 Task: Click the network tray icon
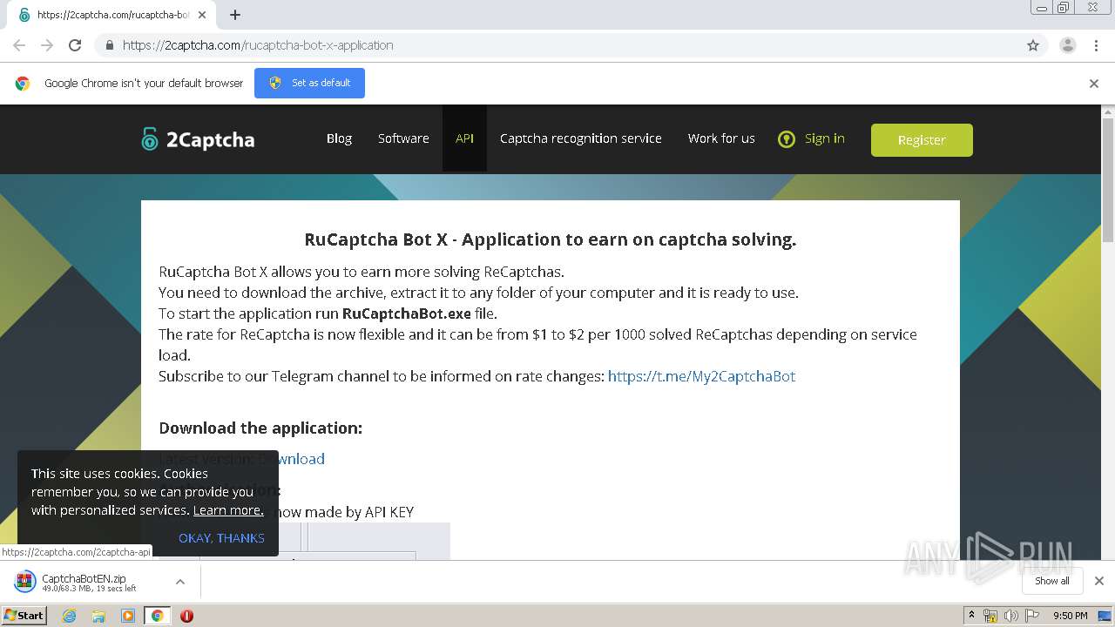[x=990, y=616]
